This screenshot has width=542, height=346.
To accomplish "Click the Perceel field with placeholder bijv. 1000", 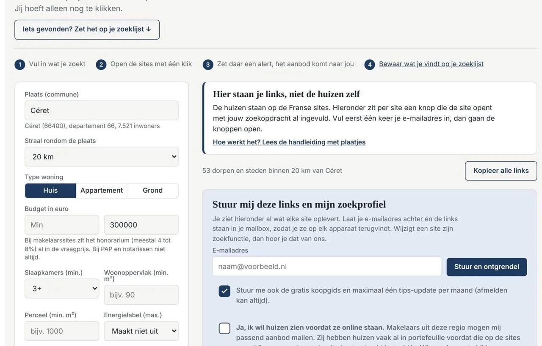I will coord(62,331).
